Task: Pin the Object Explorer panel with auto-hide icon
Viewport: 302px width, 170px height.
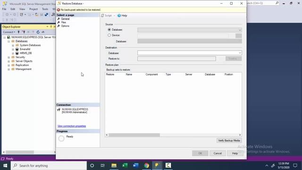Action: pos(51,26)
